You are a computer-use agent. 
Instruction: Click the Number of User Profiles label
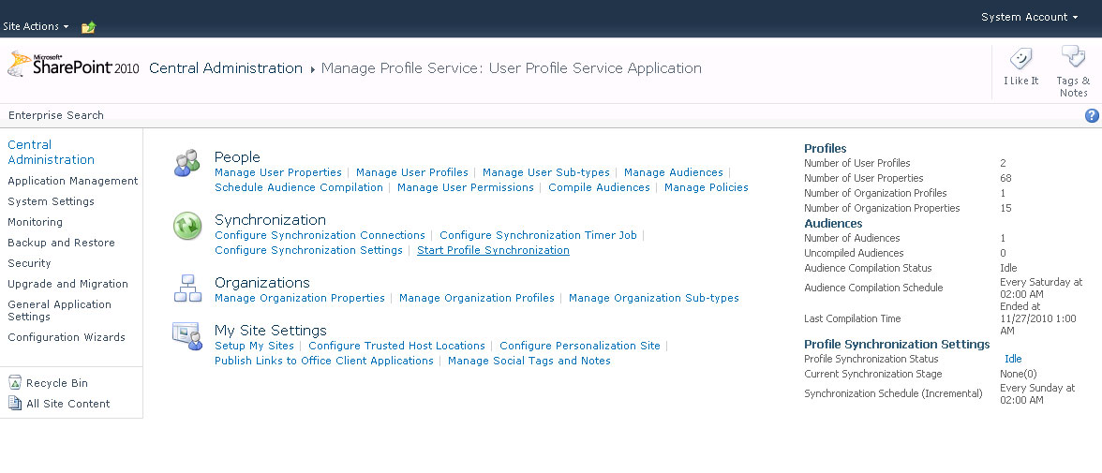[856, 163]
